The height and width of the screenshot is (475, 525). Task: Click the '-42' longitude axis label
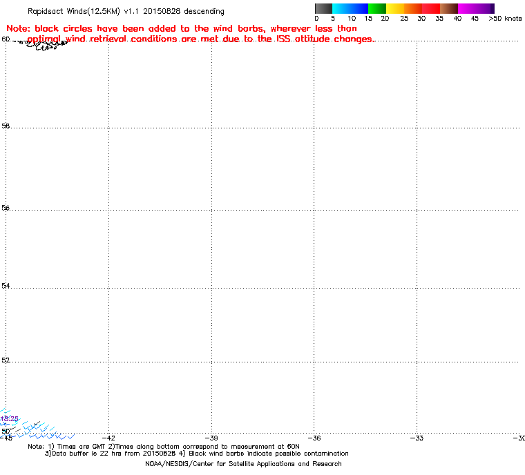[108, 438]
